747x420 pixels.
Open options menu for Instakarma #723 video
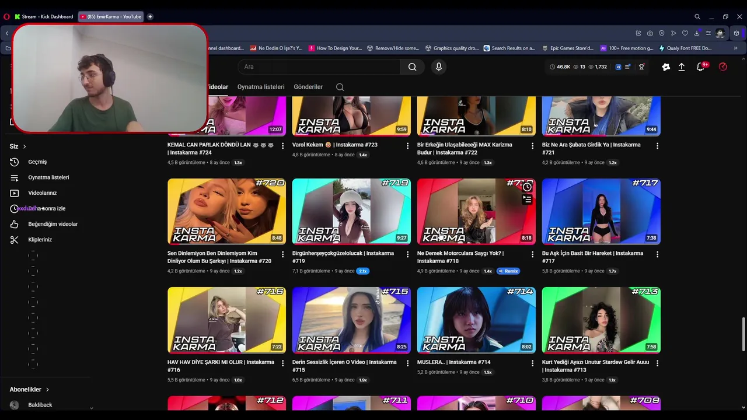408,146
